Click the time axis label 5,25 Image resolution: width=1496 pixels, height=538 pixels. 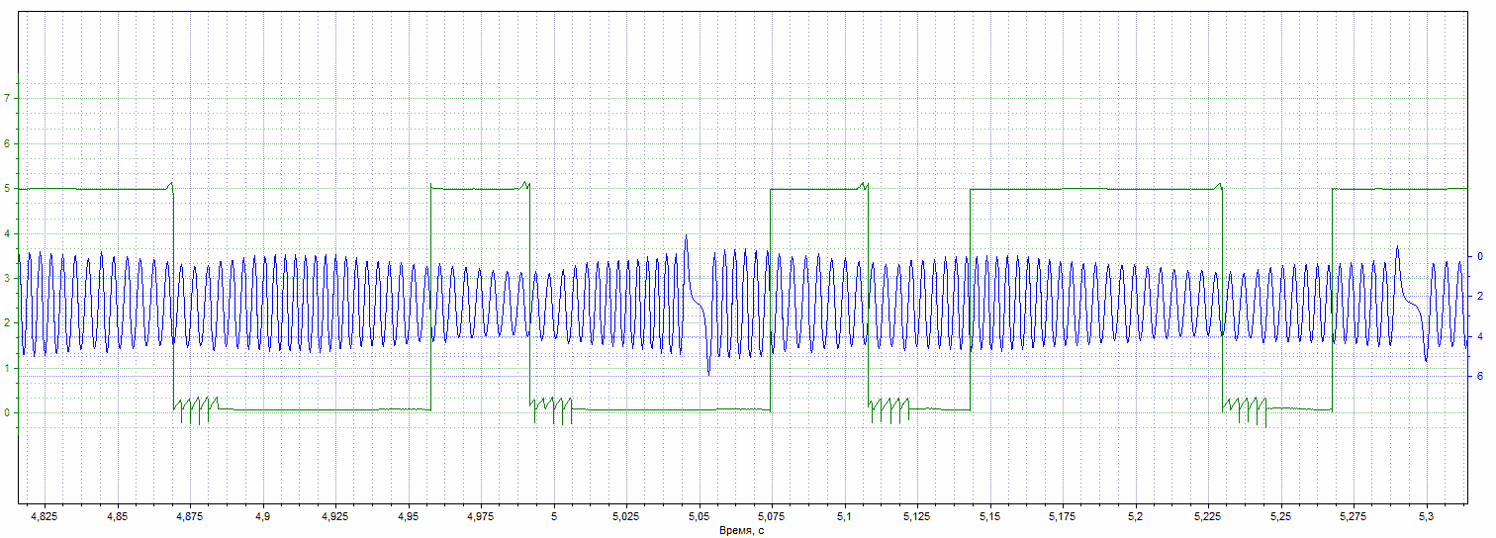coord(1280,516)
